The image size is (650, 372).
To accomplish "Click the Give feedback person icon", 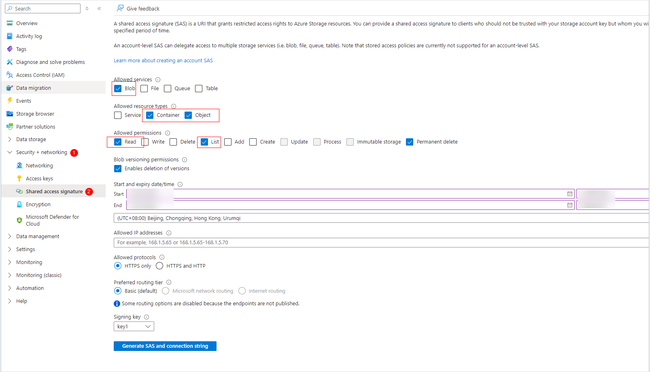I will [x=120, y=8].
